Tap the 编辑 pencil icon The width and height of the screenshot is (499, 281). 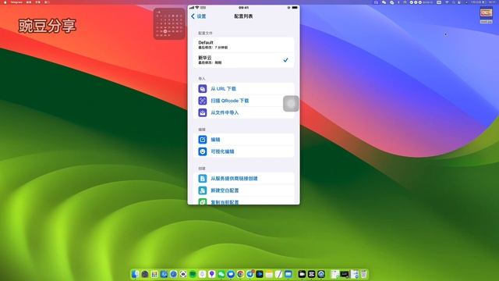click(x=203, y=140)
